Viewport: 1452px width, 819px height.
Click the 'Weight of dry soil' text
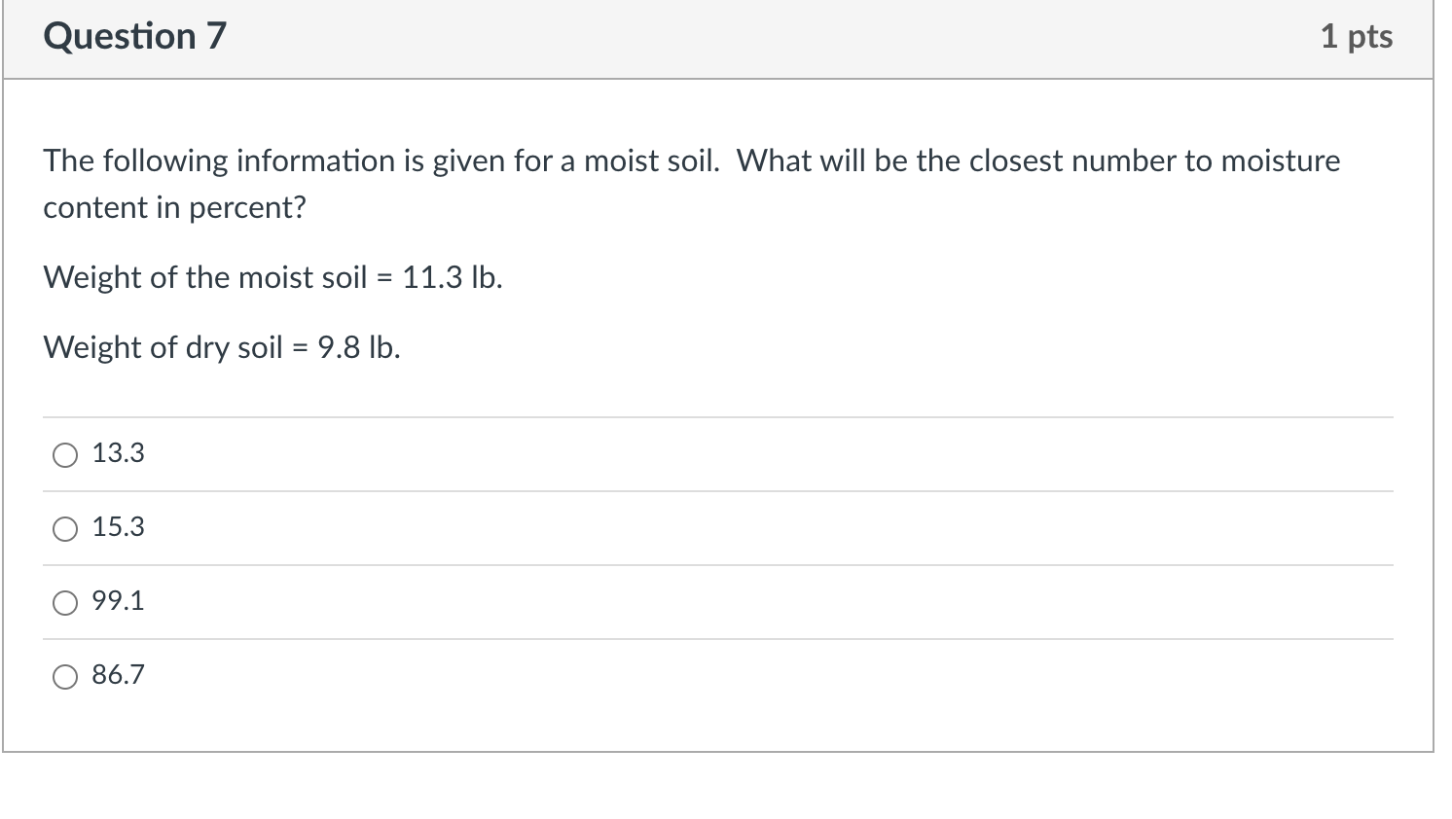point(163,347)
